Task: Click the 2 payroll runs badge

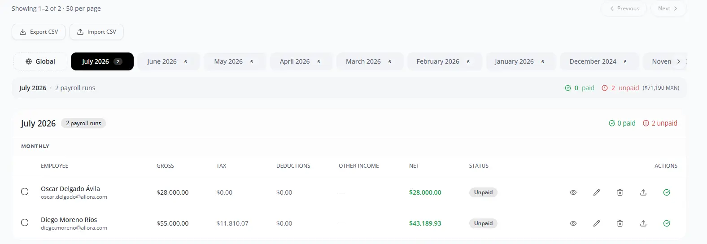Action: 83,123
